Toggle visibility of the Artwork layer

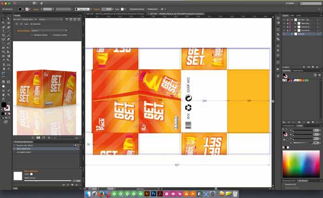tap(284, 34)
